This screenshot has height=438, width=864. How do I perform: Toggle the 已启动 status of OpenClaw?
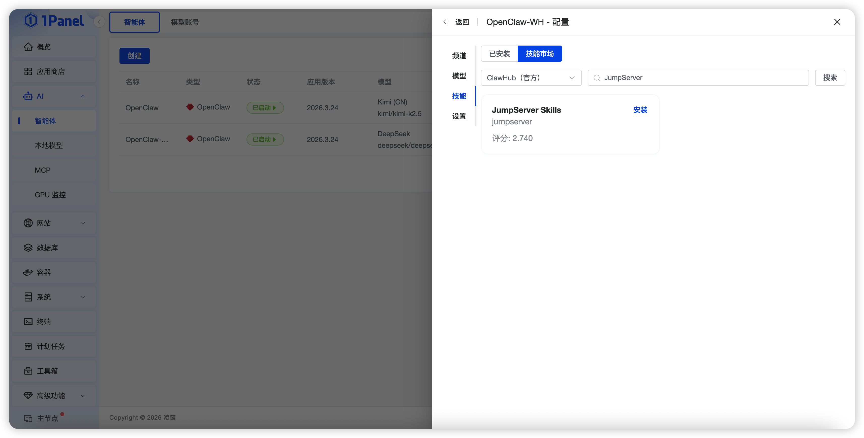click(265, 108)
